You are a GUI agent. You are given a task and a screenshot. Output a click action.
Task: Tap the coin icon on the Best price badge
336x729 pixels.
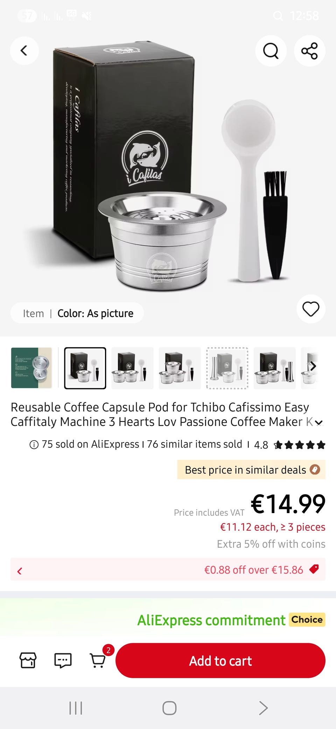[x=315, y=469]
